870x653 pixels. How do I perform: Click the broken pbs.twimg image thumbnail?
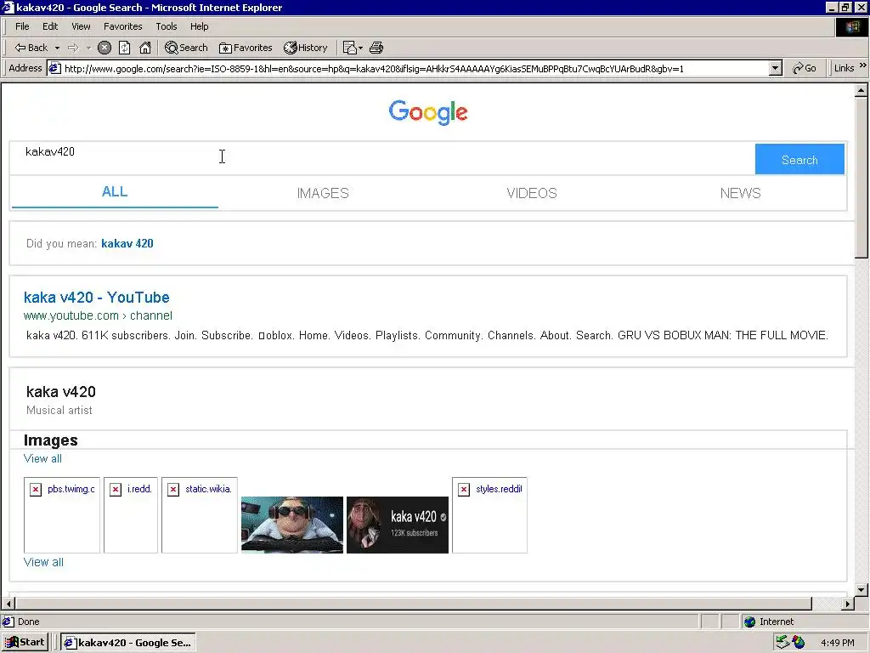61,514
